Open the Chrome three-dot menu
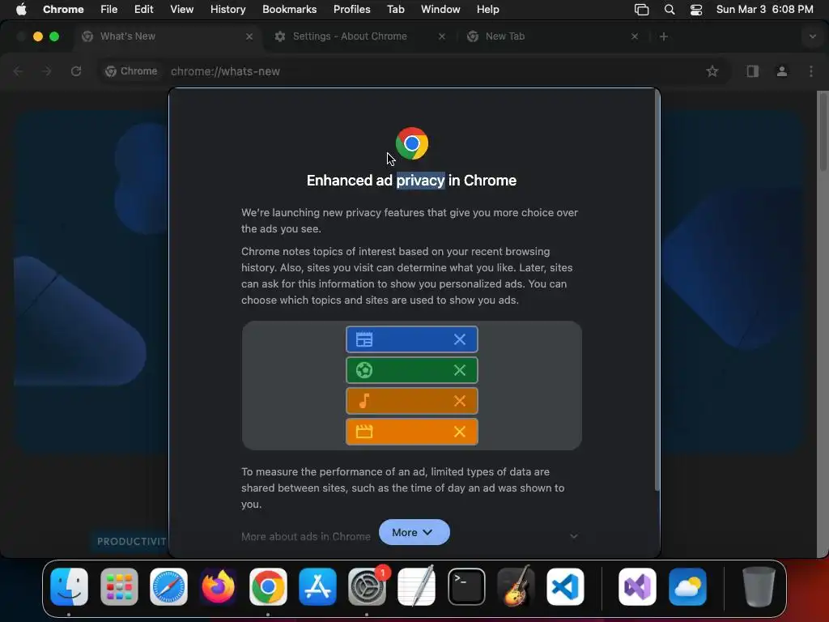Viewport: 829px width, 622px height. coord(811,71)
